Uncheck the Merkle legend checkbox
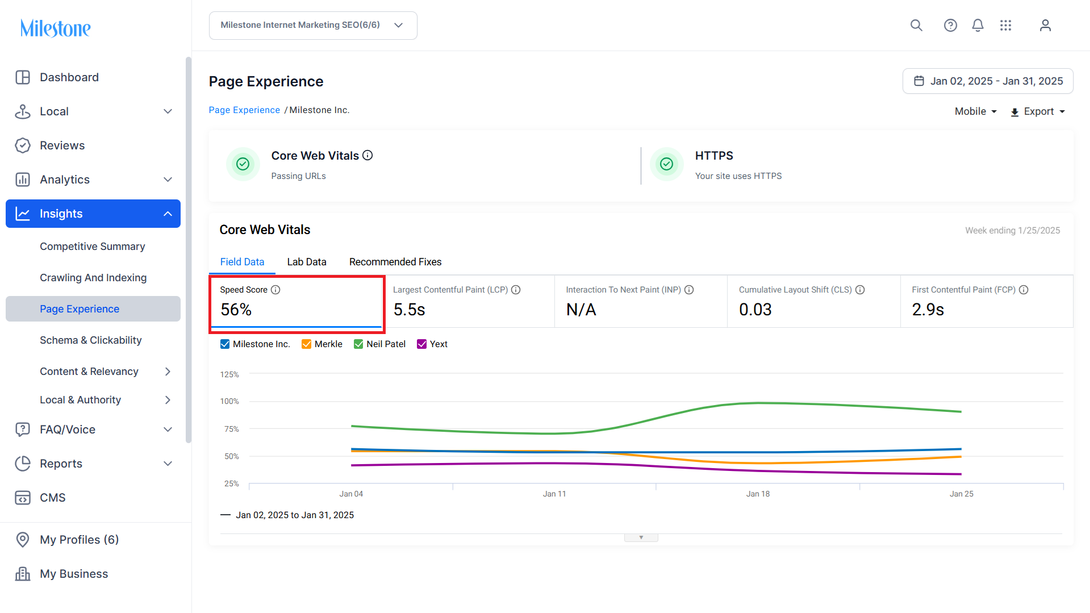The width and height of the screenshot is (1090, 613). tap(306, 344)
